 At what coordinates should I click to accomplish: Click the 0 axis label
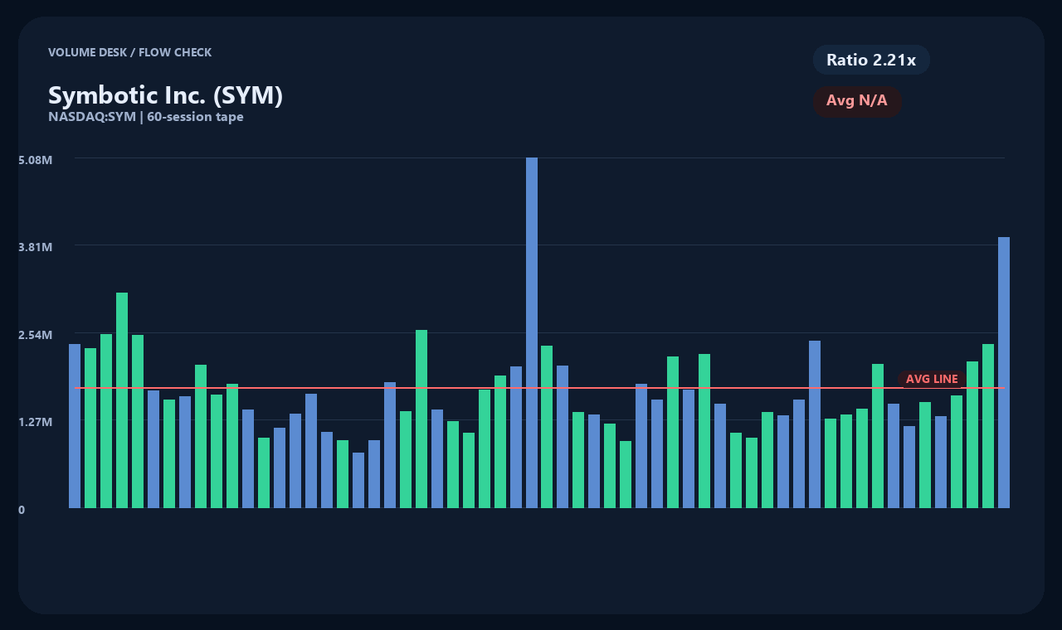click(22, 510)
